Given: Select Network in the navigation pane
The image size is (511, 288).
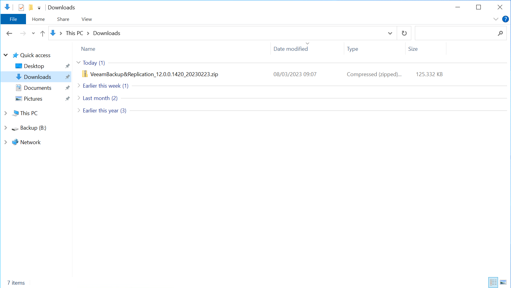Looking at the screenshot, I should point(30,142).
